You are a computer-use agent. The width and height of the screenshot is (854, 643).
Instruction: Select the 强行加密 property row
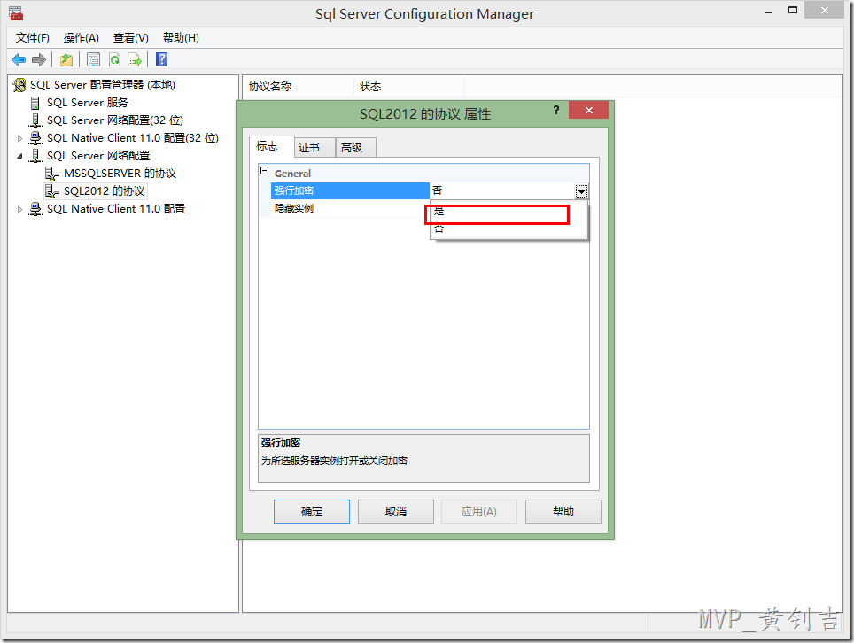click(350, 191)
